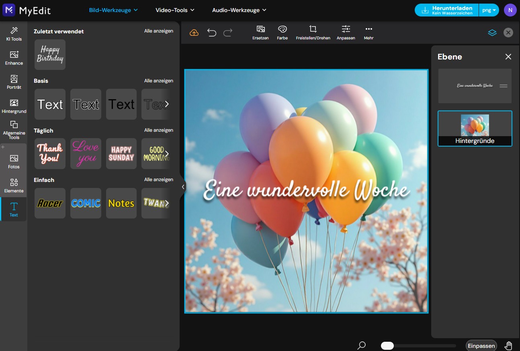520x351 pixels.
Task: Open the Anpassen adjustments tool
Action: (x=346, y=33)
